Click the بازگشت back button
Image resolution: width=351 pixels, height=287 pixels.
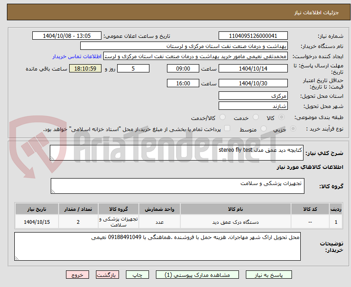[x=107, y=275]
